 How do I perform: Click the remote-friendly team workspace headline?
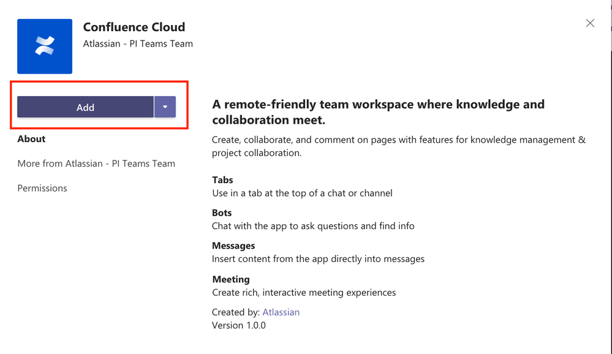378,112
